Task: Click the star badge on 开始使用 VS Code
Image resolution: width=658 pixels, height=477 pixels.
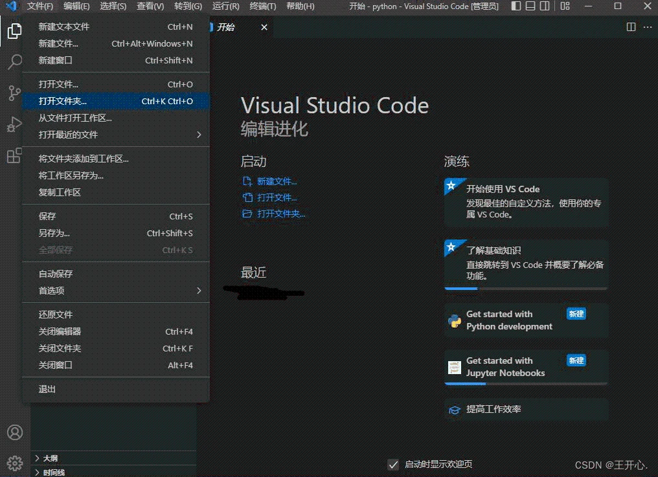Action: 451,185
